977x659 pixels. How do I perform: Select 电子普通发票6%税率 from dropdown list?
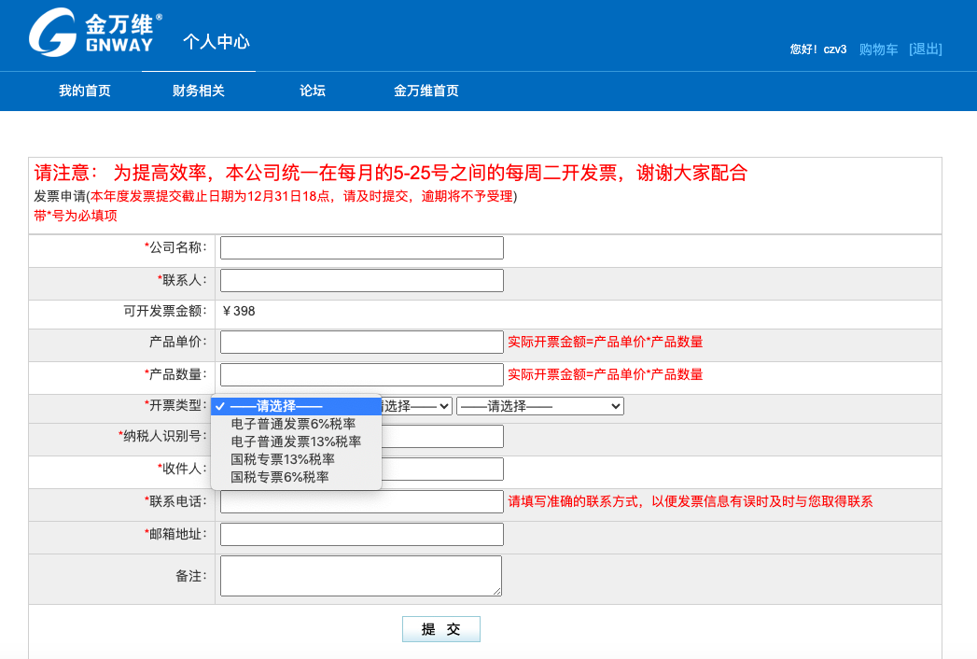click(293, 424)
